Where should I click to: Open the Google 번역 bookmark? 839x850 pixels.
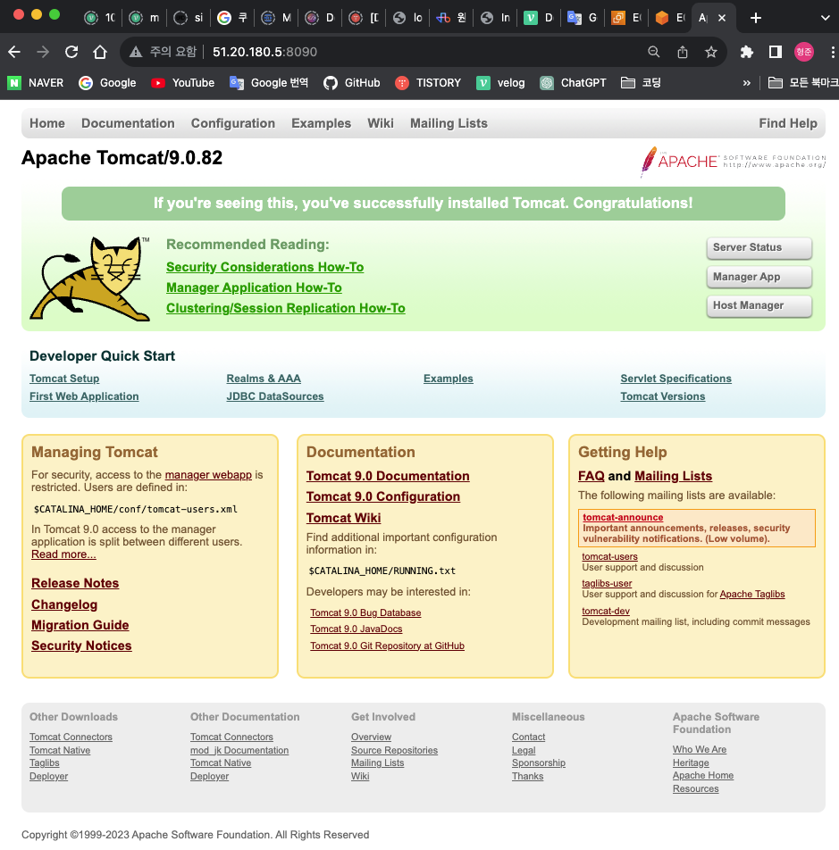click(269, 83)
